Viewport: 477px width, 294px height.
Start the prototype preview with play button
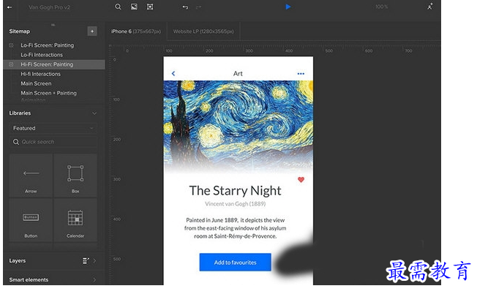point(288,7)
